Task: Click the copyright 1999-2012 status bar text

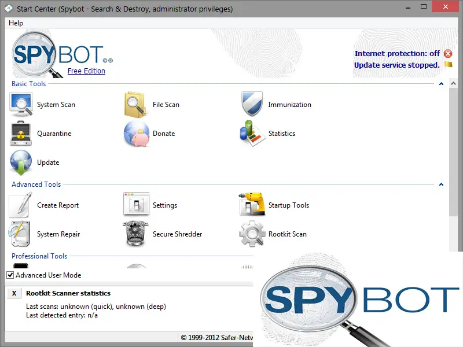Action: 216,338
